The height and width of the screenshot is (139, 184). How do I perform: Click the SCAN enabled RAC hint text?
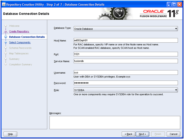click(x=111, y=48)
